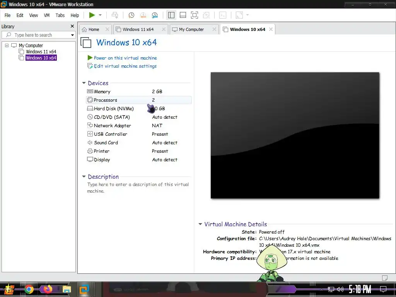396x297 pixels.
Task: Click the Display device icon
Action: (90, 159)
